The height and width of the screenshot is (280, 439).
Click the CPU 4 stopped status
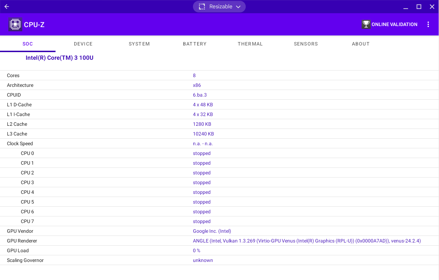(x=202, y=192)
